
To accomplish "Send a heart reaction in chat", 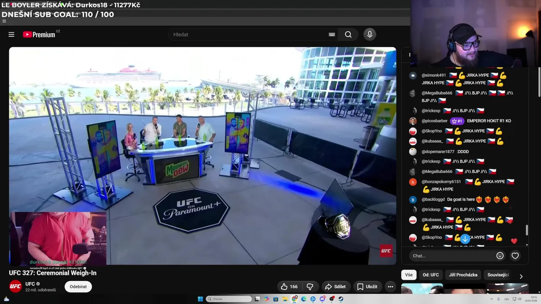I will click(x=515, y=255).
